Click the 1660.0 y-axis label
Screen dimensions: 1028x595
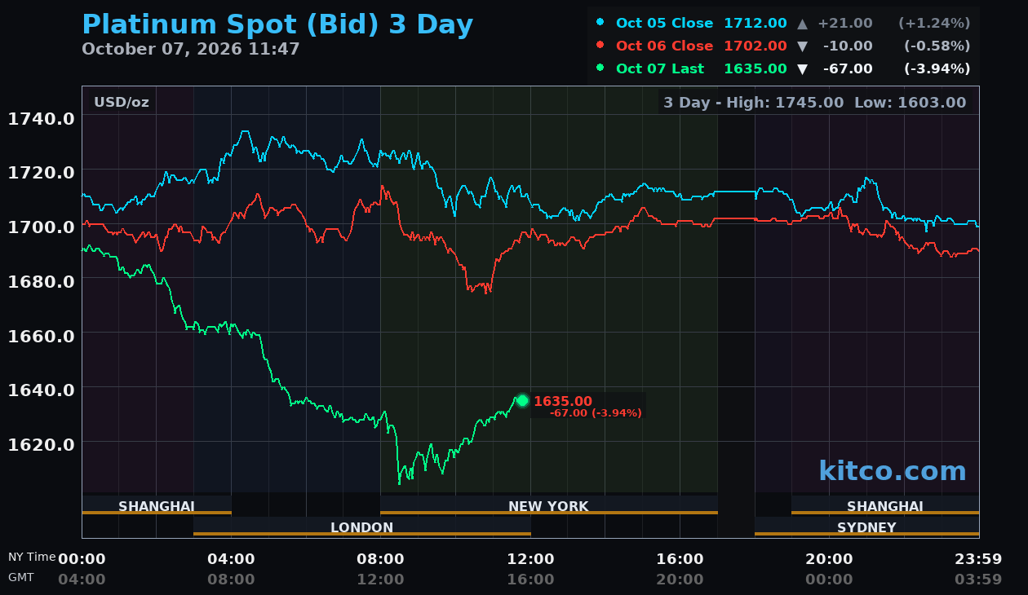tap(42, 336)
